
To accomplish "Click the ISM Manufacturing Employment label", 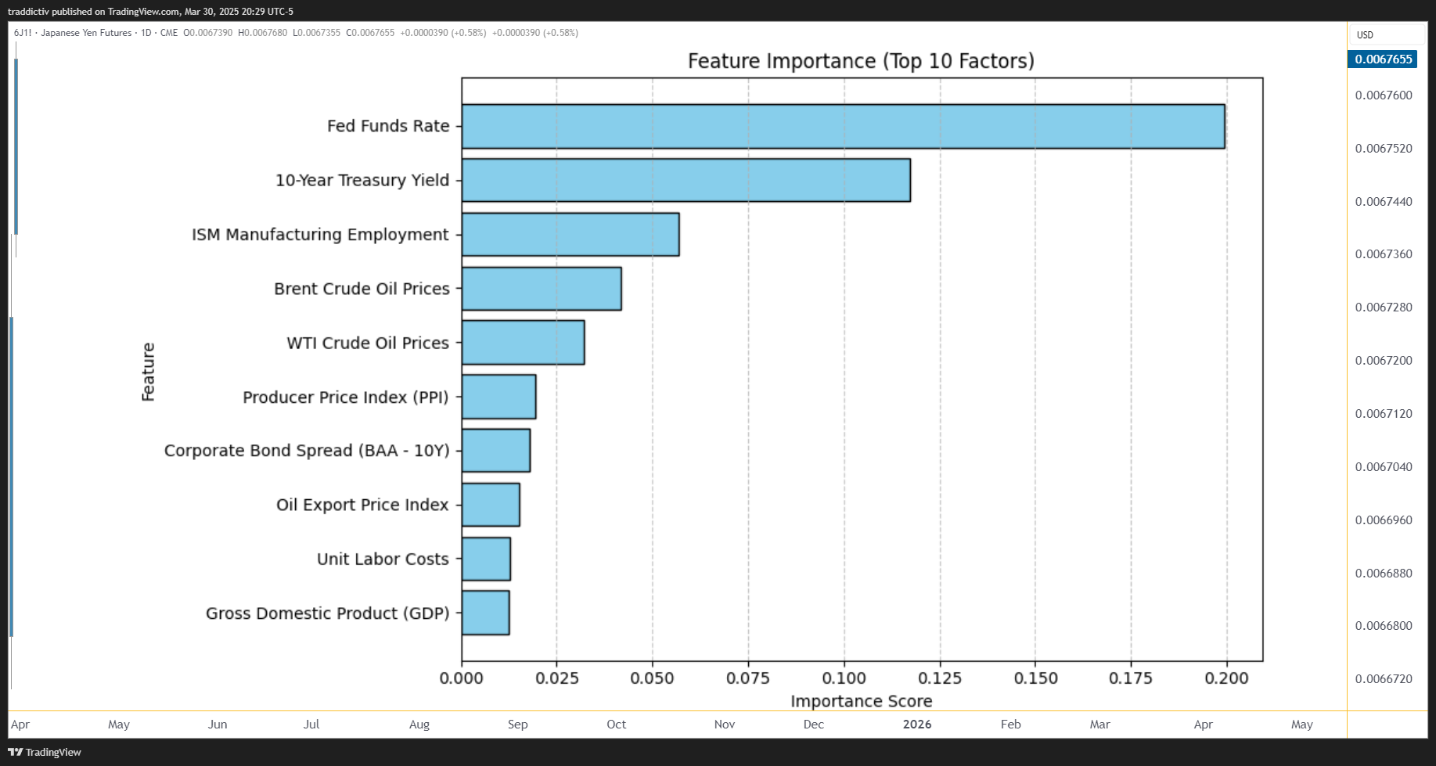I will coord(320,235).
